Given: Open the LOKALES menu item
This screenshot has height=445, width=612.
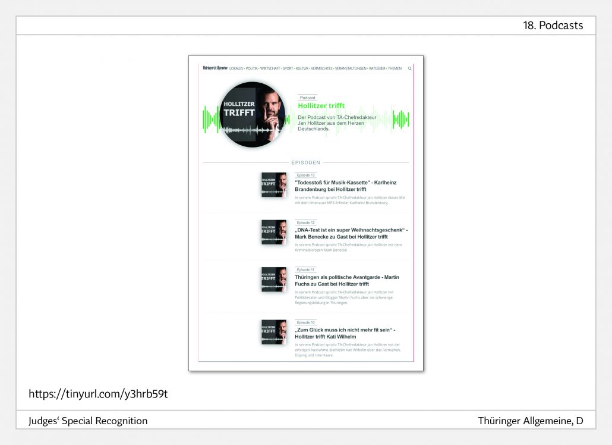Looking at the screenshot, I should tap(236, 68).
